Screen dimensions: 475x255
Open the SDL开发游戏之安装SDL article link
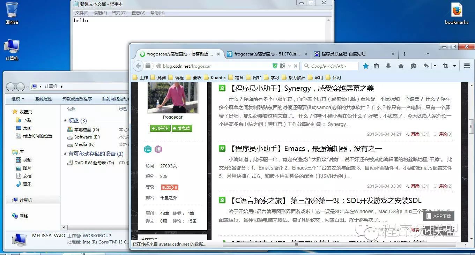[x=325, y=201]
